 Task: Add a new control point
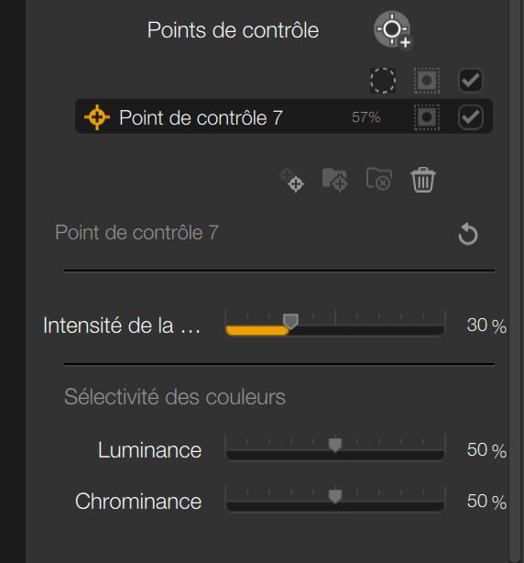tap(393, 30)
